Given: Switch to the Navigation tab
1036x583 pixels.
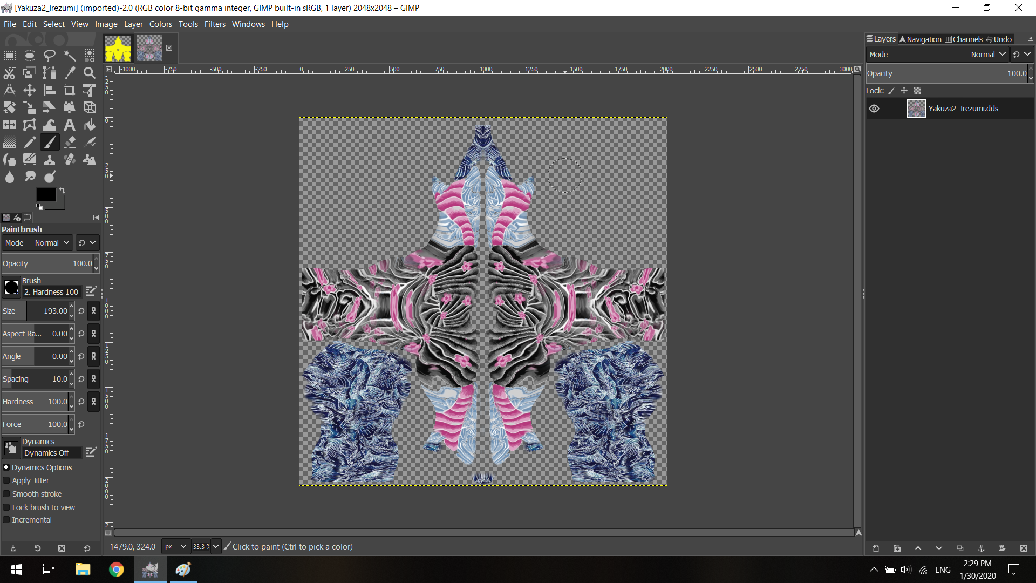Looking at the screenshot, I should (921, 39).
